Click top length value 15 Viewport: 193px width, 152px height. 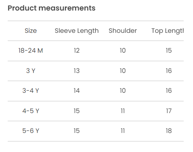169,51
